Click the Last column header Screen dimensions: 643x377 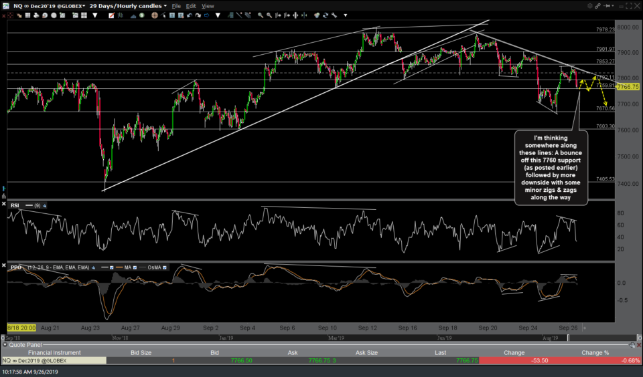[441, 353]
